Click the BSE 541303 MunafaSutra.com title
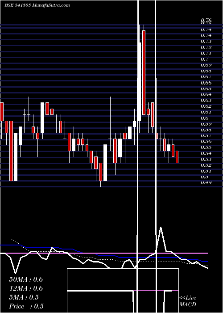Screen dimensions: 223x313 (x=37, y=5)
